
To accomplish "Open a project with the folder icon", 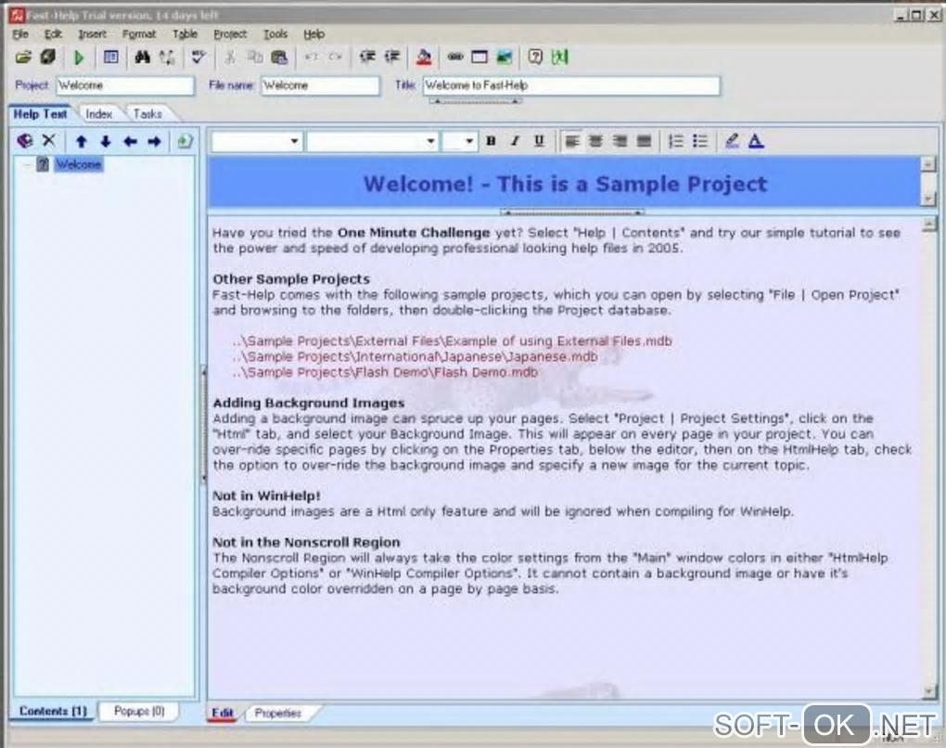I will pos(23,58).
